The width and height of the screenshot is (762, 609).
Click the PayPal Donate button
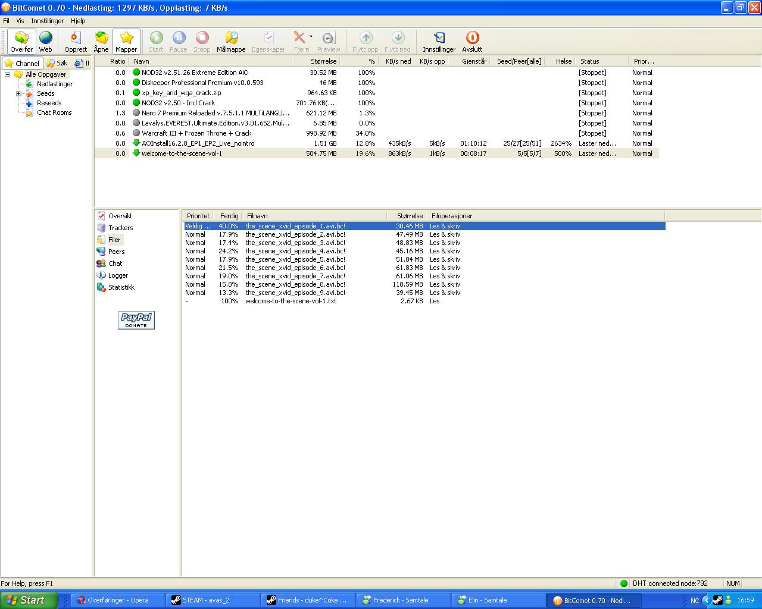point(136,320)
